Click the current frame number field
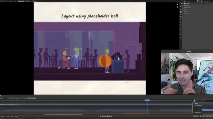 196,116
